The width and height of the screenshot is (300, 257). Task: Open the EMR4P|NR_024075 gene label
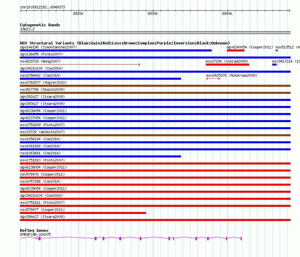35,235
